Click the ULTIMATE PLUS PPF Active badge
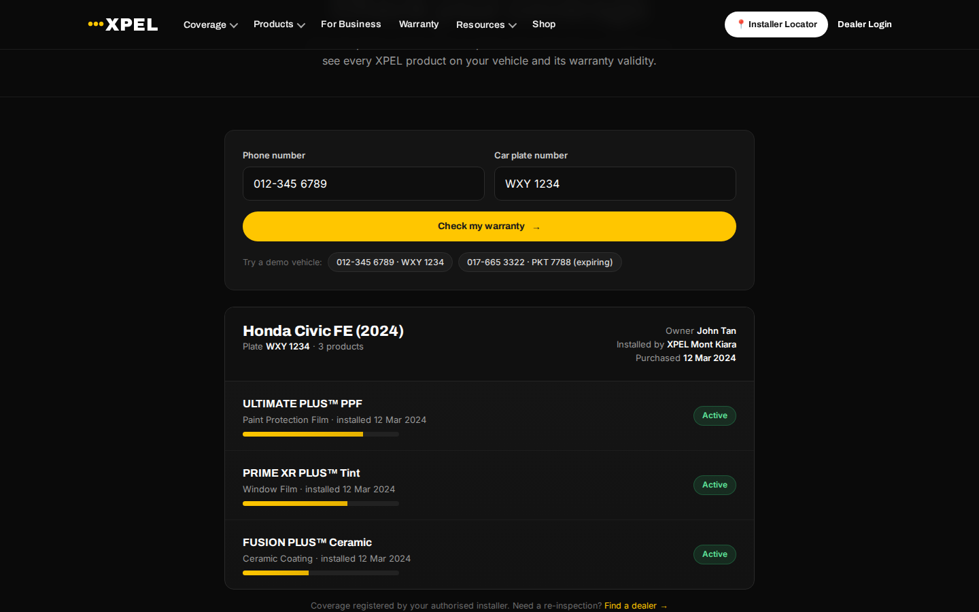This screenshot has width=979, height=612. click(715, 415)
